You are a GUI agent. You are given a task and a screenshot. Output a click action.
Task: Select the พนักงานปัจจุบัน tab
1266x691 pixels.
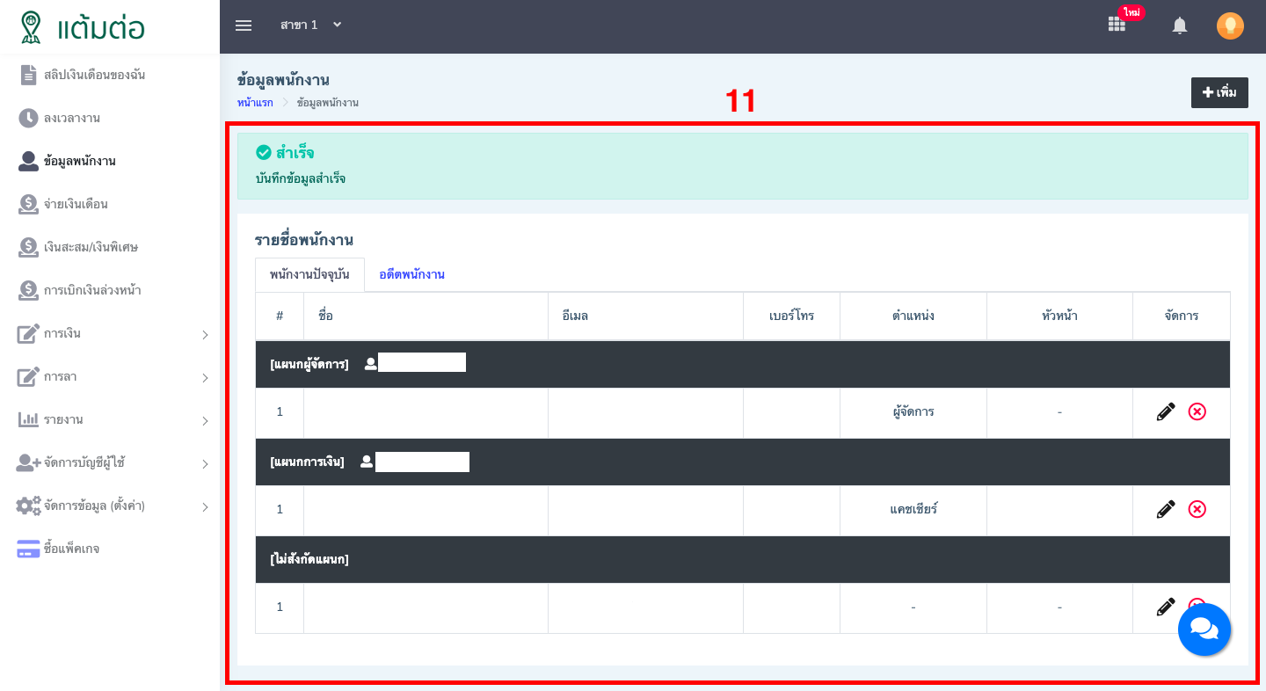(x=309, y=274)
